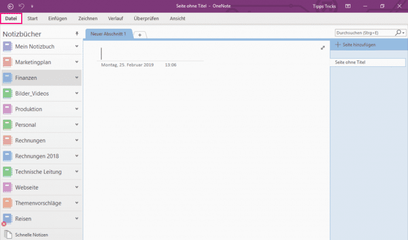Screen dimensions: 408x240
Task: Expand the Bilder_Videos notebook chevron
Action: tap(77, 93)
